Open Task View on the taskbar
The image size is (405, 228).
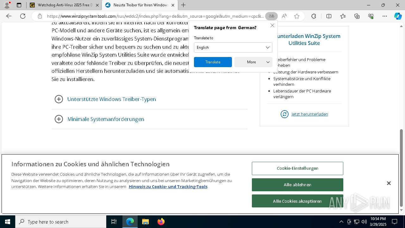[114, 222]
